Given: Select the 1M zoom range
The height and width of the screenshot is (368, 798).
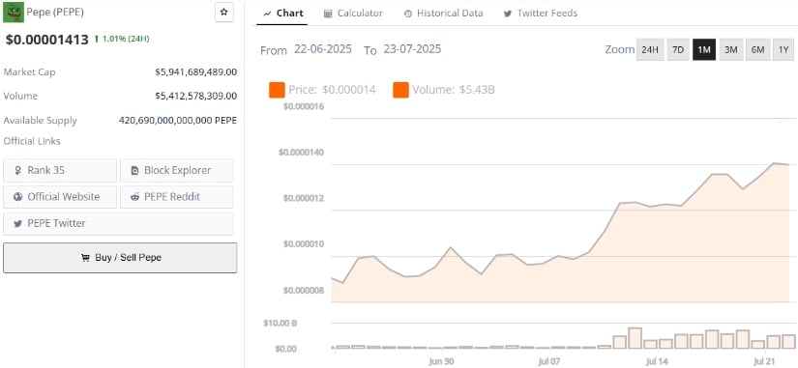Looking at the screenshot, I should (x=704, y=50).
